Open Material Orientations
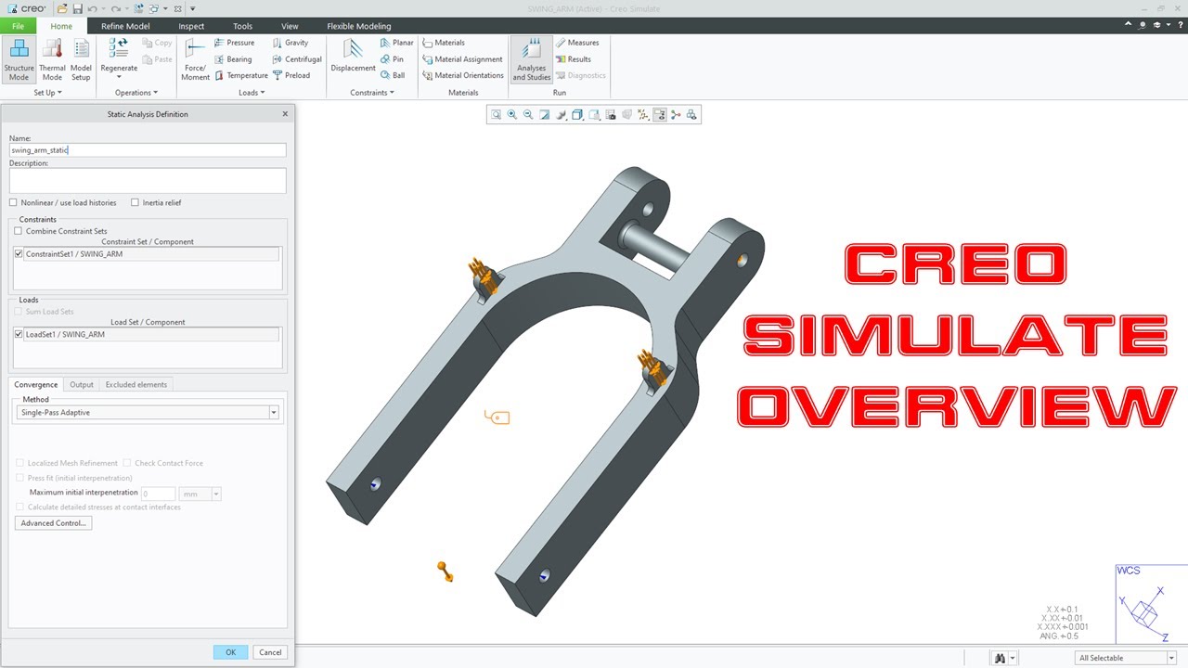This screenshot has width=1188, height=668. coord(463,76)
